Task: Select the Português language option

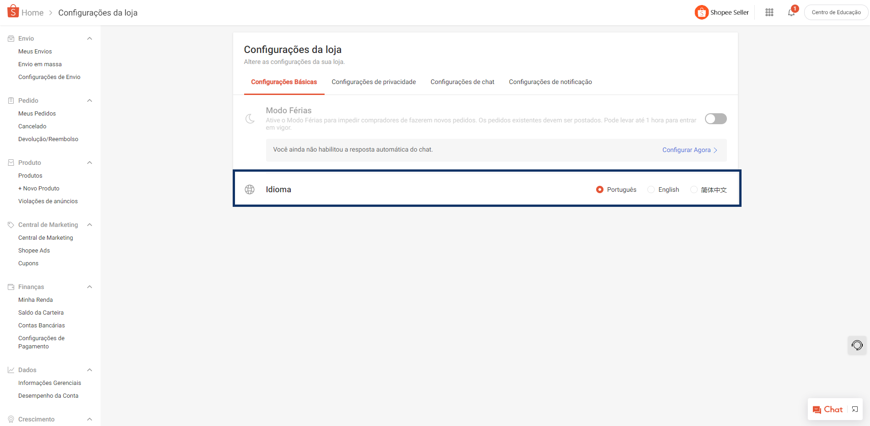Action: click(616, 189)
